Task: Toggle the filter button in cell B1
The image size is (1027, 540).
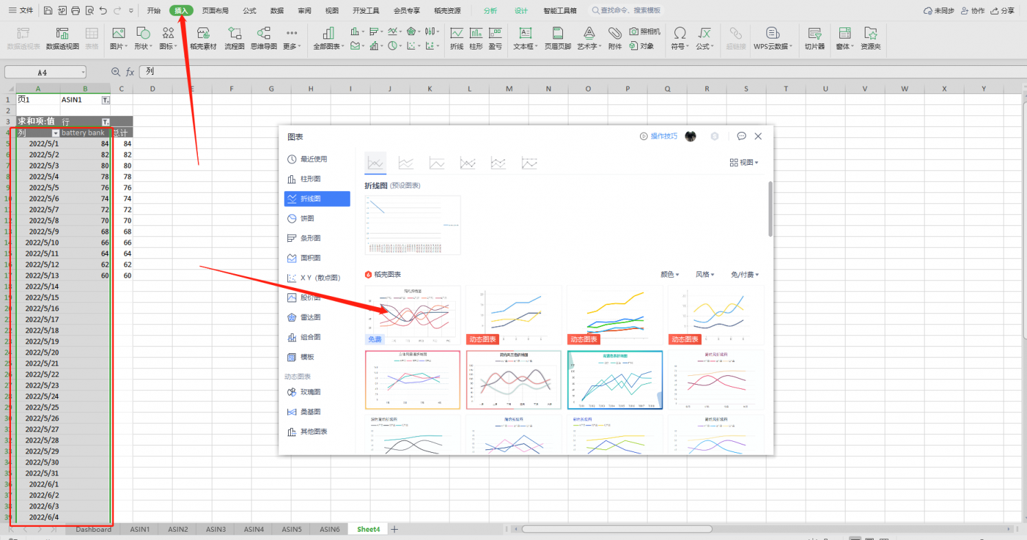Action: pyautogui.click(x=105, y=100)
